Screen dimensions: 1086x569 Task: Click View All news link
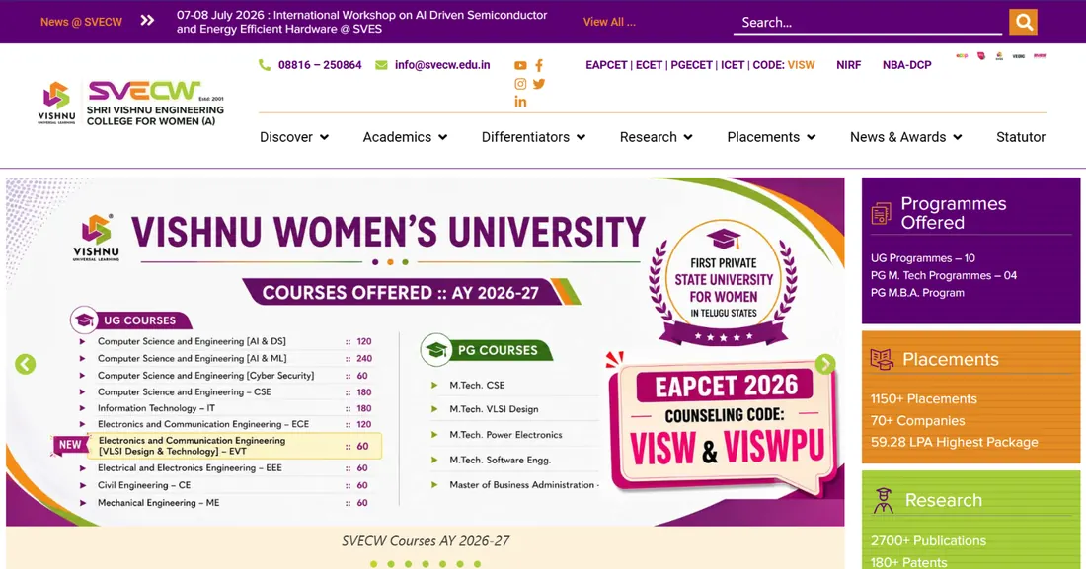tap(609, 22)
